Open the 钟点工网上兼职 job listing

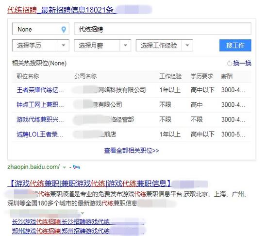40,104
